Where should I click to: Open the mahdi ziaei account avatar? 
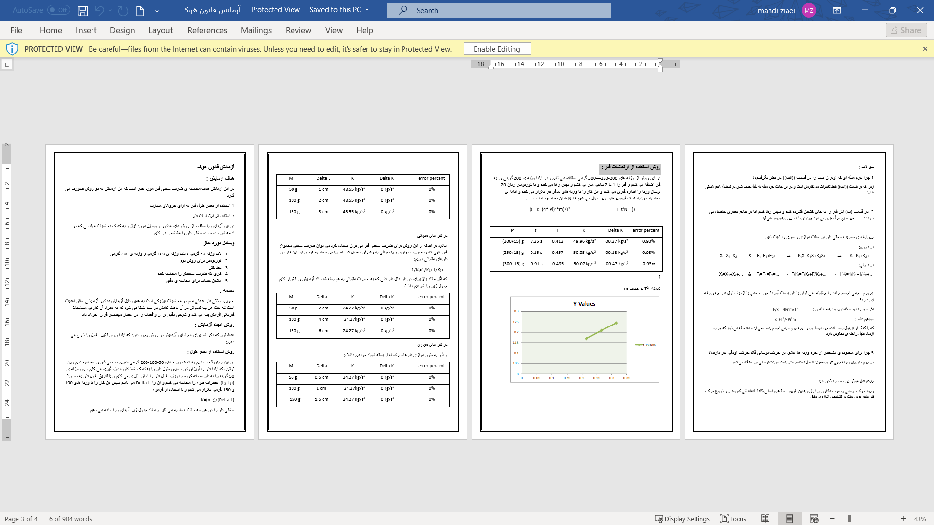(x=809, y=10)
